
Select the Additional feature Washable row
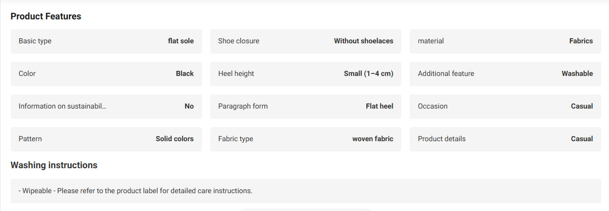tap(505, 74)
